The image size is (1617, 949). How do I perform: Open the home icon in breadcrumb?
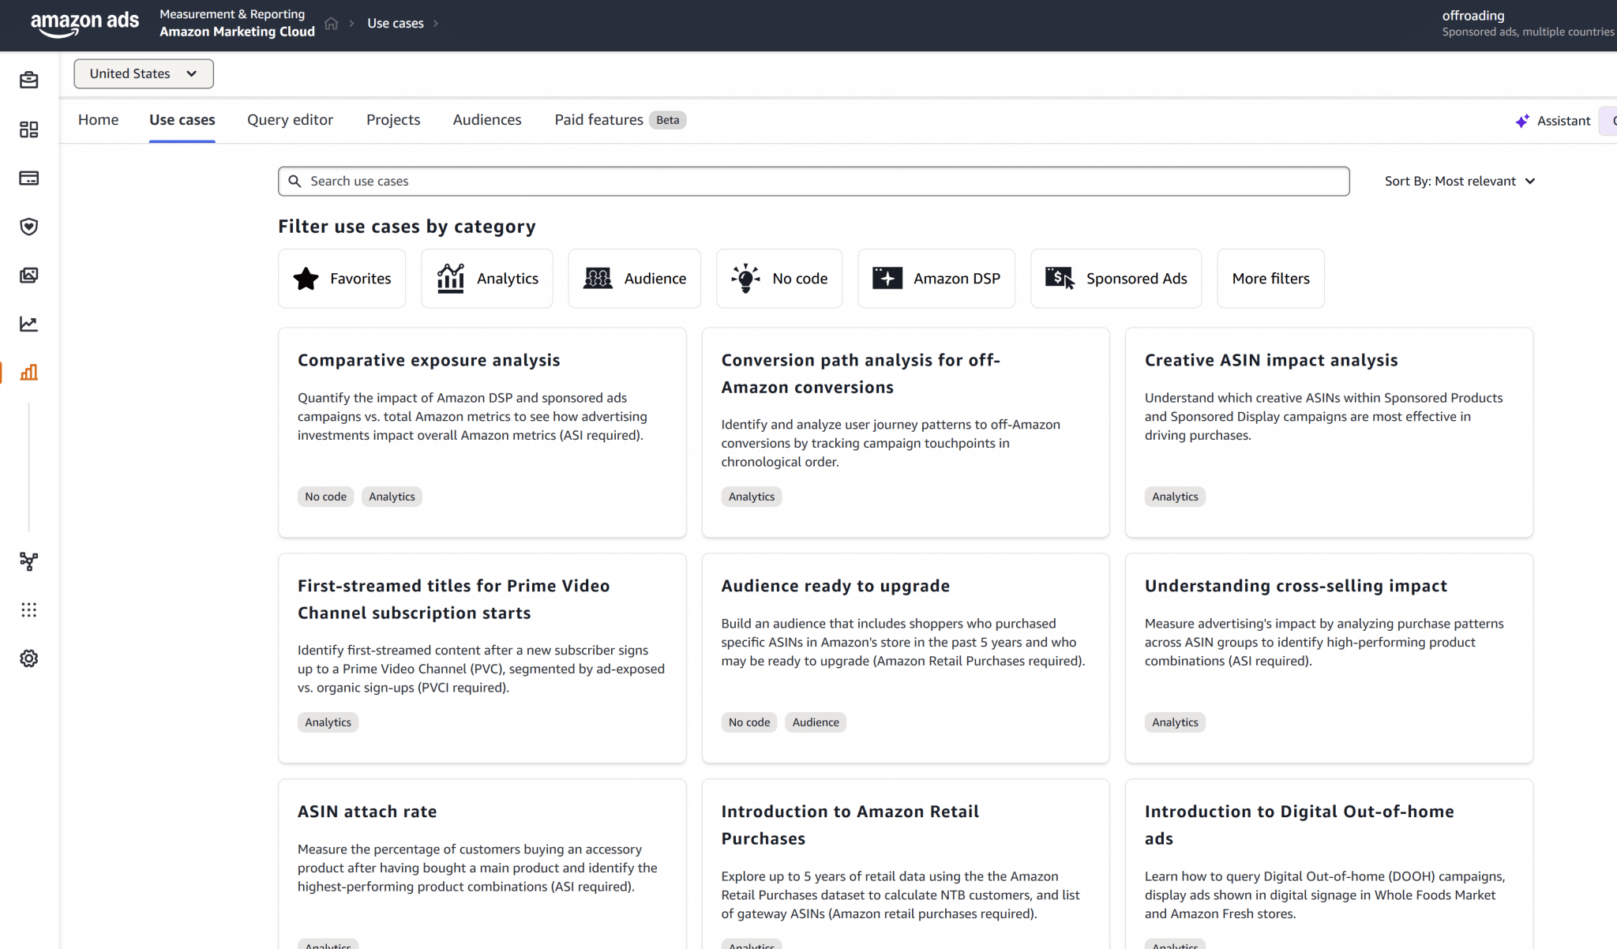coord(332,24)
